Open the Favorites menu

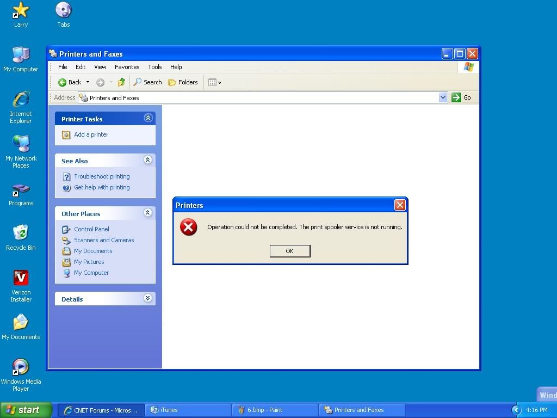click(x=127, y=67)
